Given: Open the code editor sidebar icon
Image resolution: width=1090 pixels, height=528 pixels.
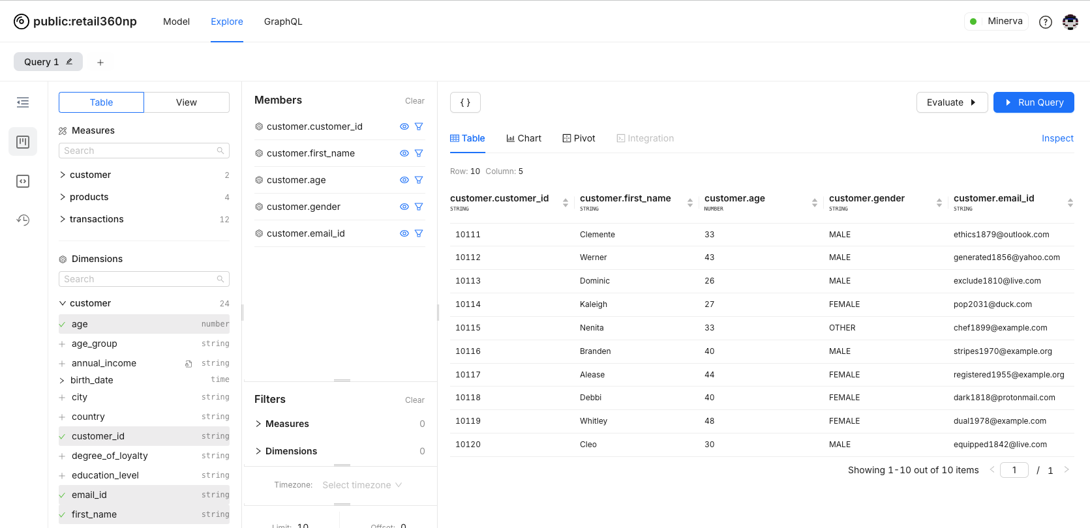Looking at the screenshot, I should (23, 181).
